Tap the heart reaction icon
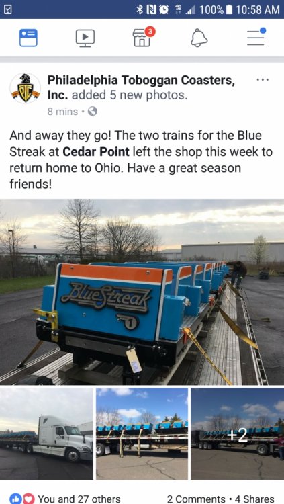The image size is (284, 504). pos(29,499)
